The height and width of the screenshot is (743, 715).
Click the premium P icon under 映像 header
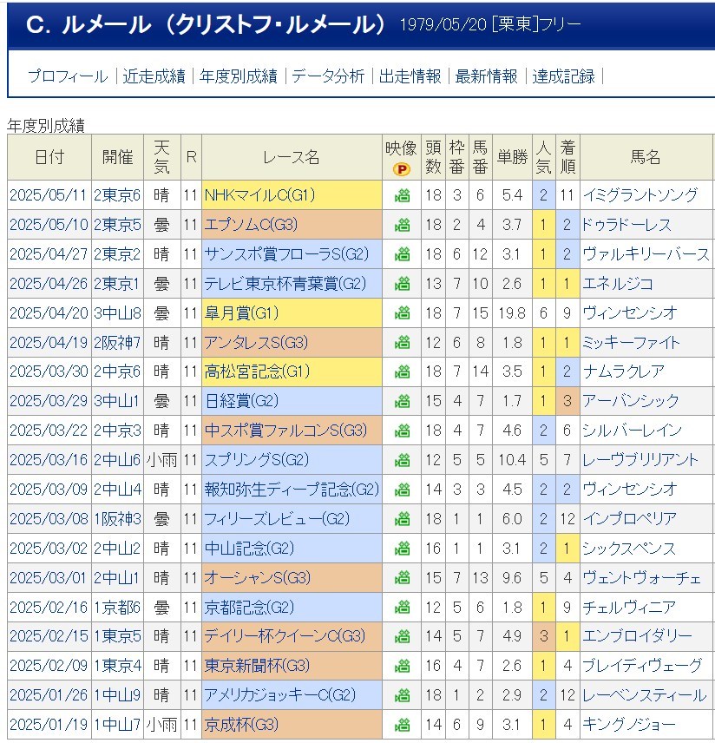pos(402,169)
